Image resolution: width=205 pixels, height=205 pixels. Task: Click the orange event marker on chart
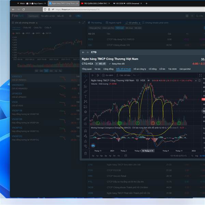tap(153, 123)
